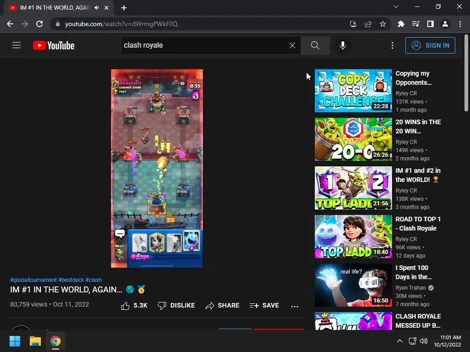Open more actions ellipsis under video

(x=295, y=306)
